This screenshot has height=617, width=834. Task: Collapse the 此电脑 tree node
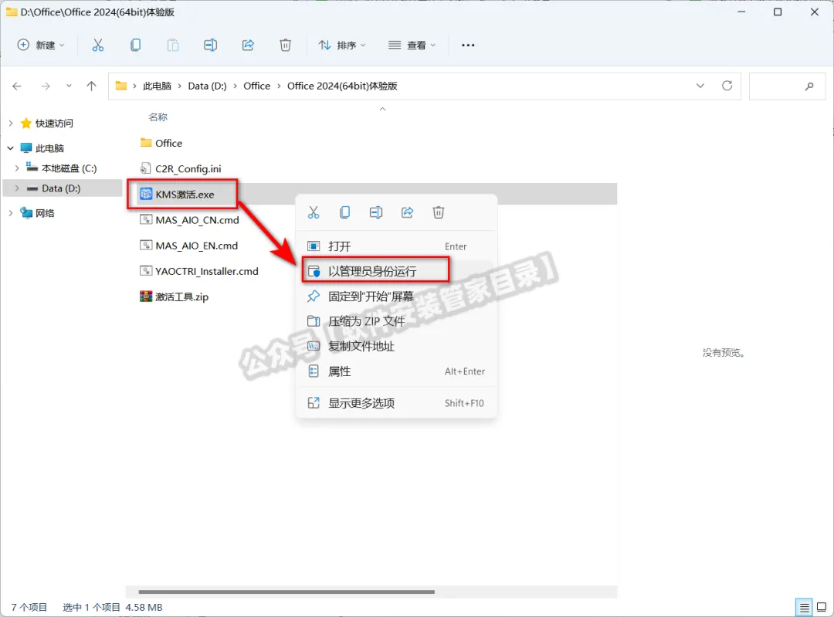(x=11, y=147)
